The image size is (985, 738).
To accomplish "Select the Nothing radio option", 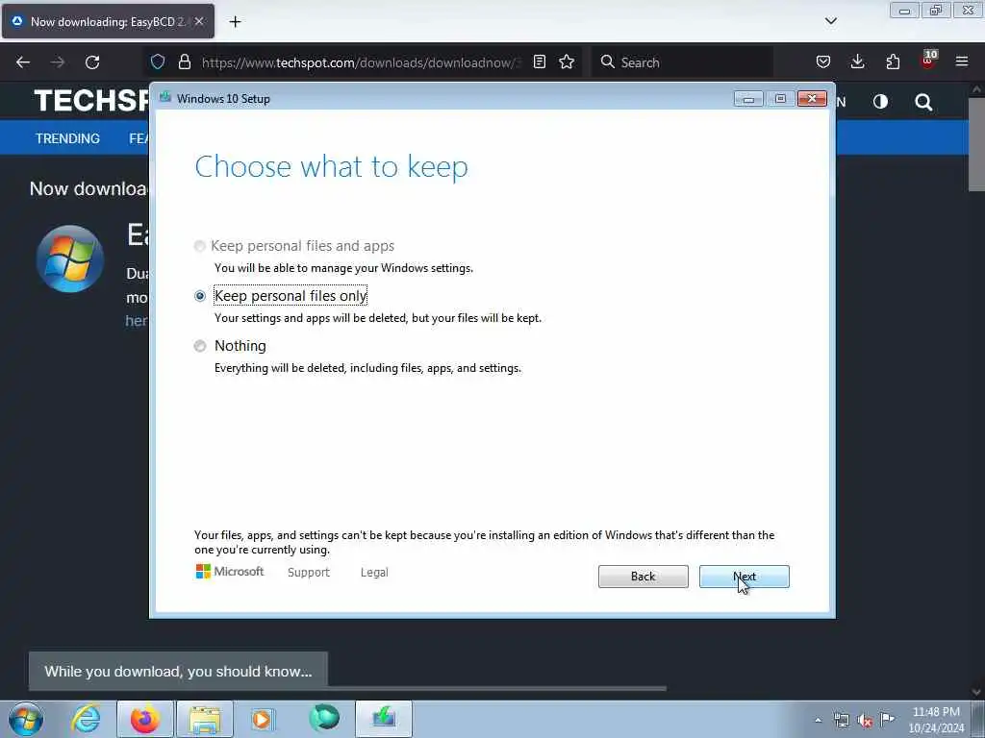I will pyautogui.click(x=200, y=346).
